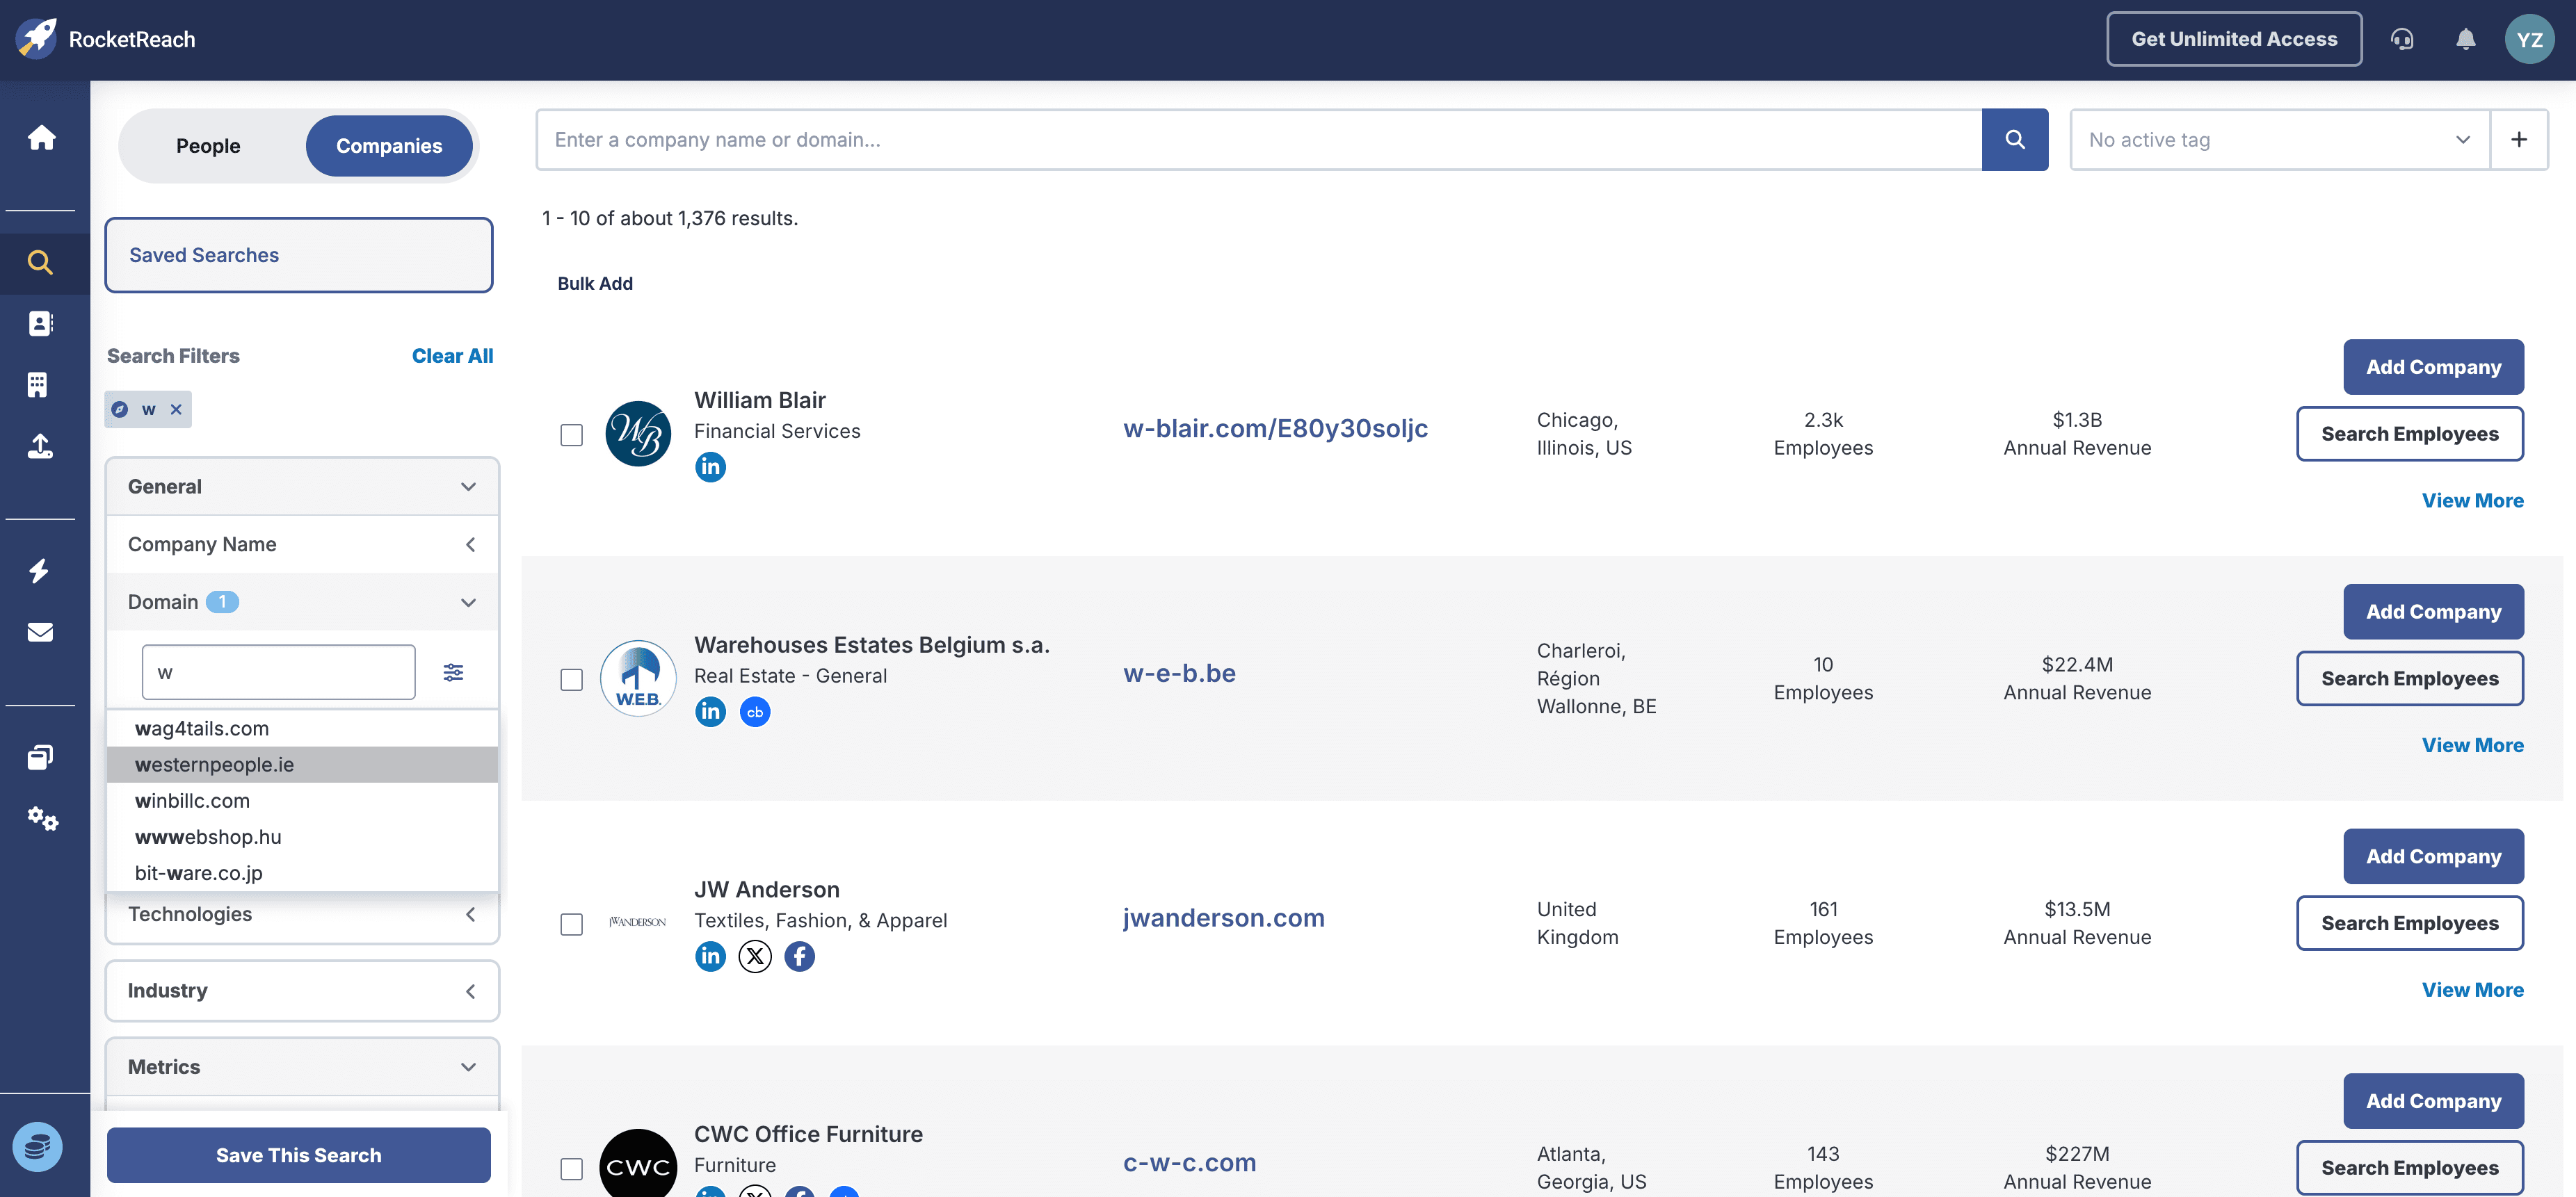The width and height of the screenshot is (2576, 1197).
Task: Choose westernpeople.ie from suggestions
Action: (214, 765)
